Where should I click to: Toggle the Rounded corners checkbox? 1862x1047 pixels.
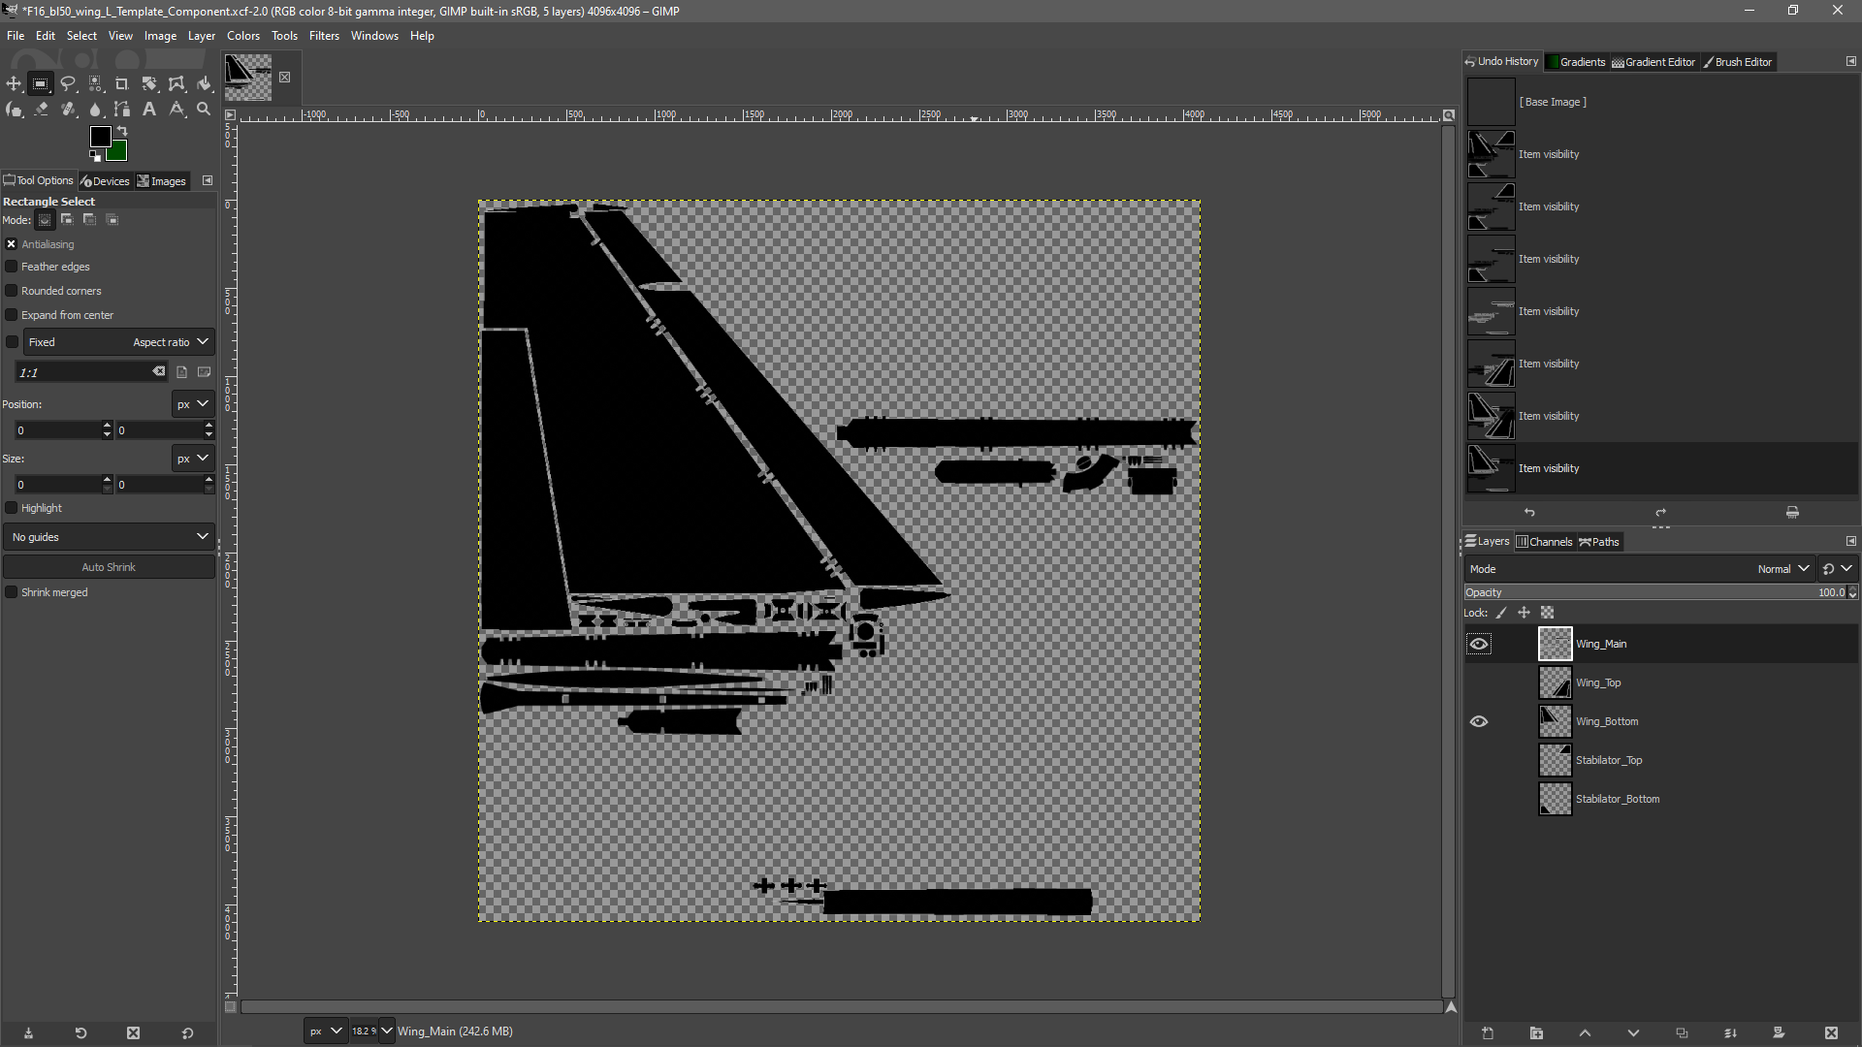(12, 291)
